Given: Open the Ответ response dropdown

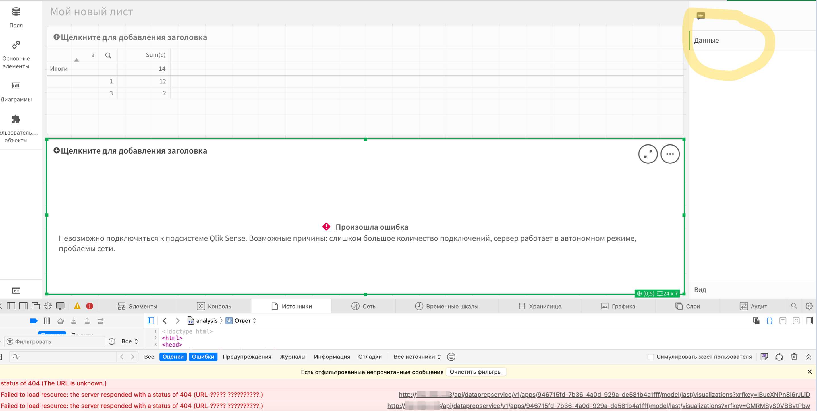Looking at the screenshot, I should coord(241,321).
